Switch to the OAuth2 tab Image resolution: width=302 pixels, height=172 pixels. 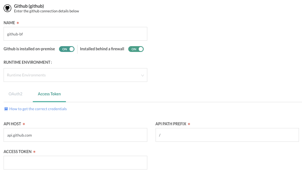[15, 94]
